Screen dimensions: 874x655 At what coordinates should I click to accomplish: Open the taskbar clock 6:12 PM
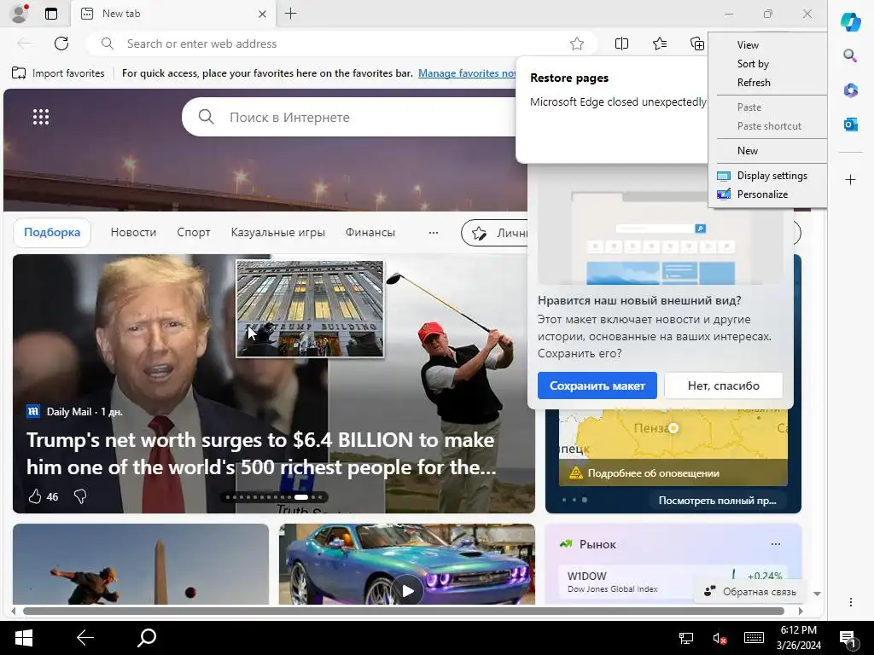coord(799,638)
